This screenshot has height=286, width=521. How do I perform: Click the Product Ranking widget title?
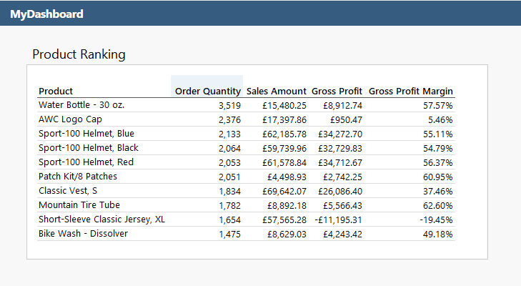[x=79, y=54]
